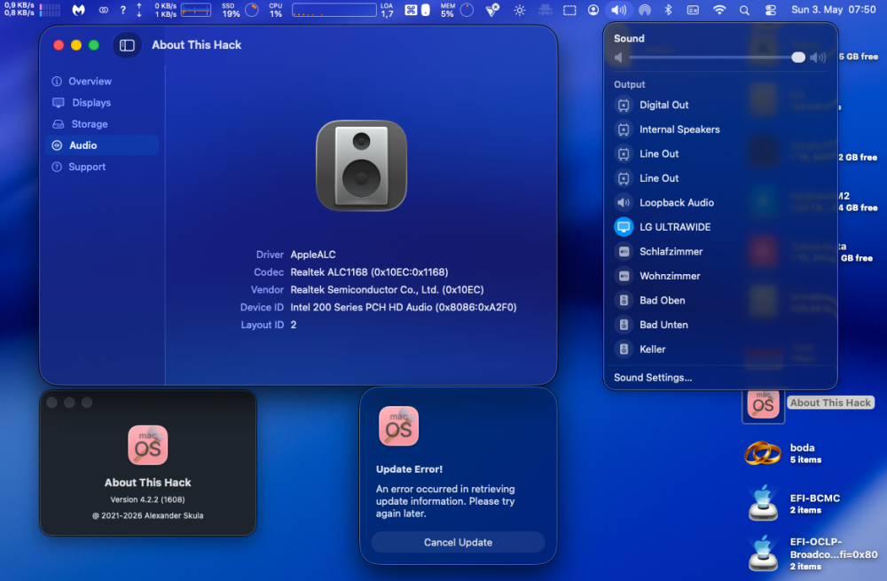Image resolution: width=887 pixels, height=581 pixels.
Task: Click the Alexander Skula copyright text
Action: click(x=147, y=515)
